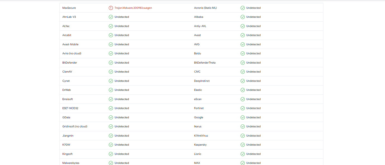The height and width of the screenshot is (165, 385).
Task: Click the Undetected check icon for Elastic
Action: [x=242, y=90]
